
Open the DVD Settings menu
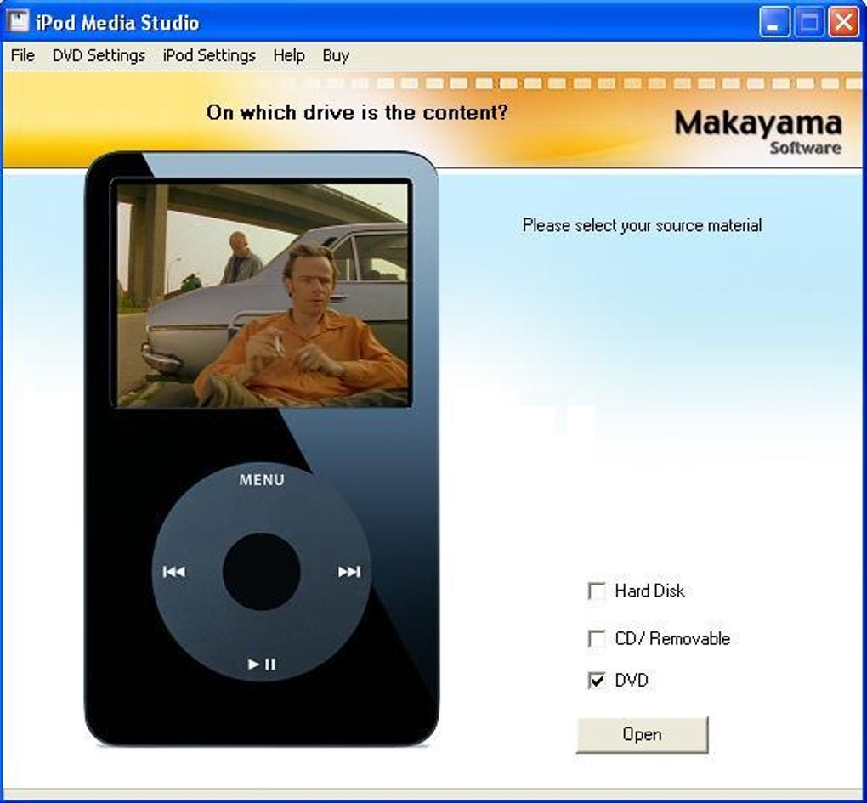tap(99, 55)
